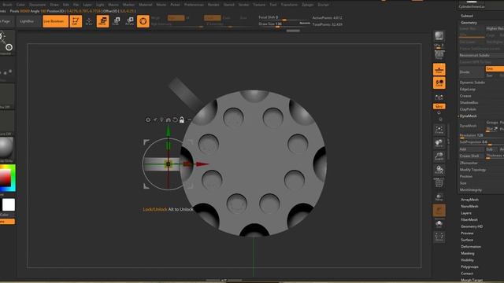This screenshot has width=504, height=283.
Task: Toggle the Floor grid button
Action: tap(439, 69)
